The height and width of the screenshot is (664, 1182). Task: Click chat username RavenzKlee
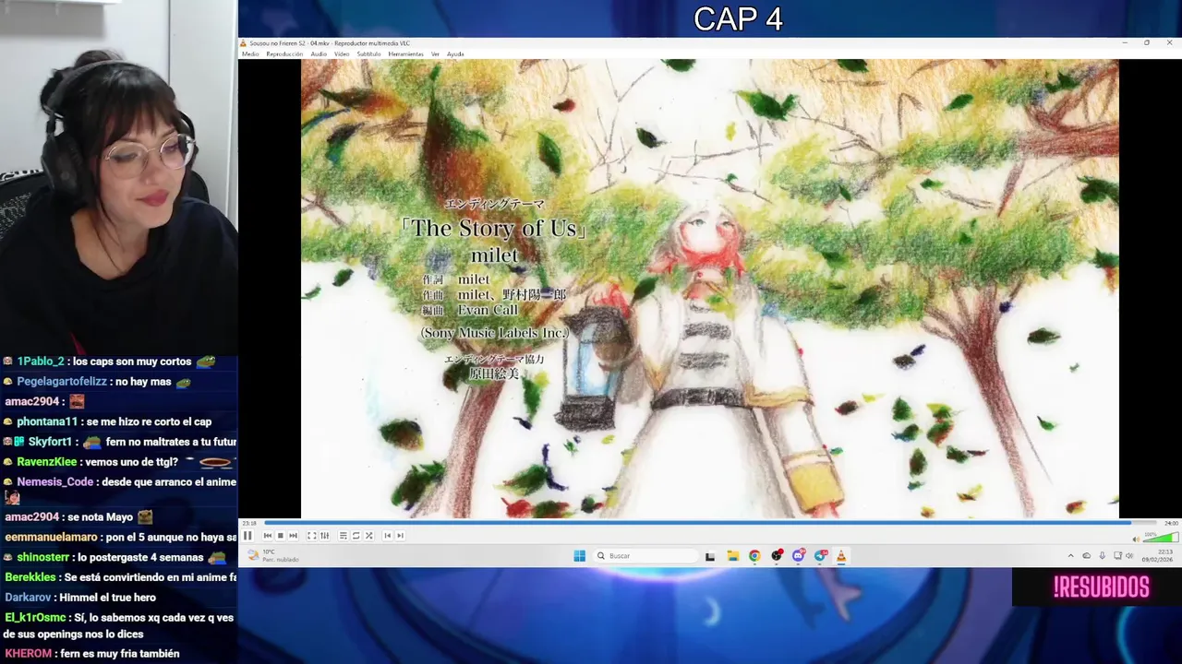coord(46,462)
